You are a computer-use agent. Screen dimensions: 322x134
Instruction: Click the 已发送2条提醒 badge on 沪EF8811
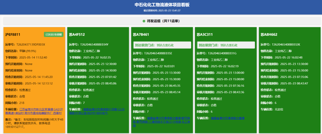(54, 34)
